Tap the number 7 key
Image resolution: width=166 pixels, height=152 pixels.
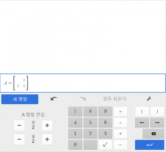75,112
